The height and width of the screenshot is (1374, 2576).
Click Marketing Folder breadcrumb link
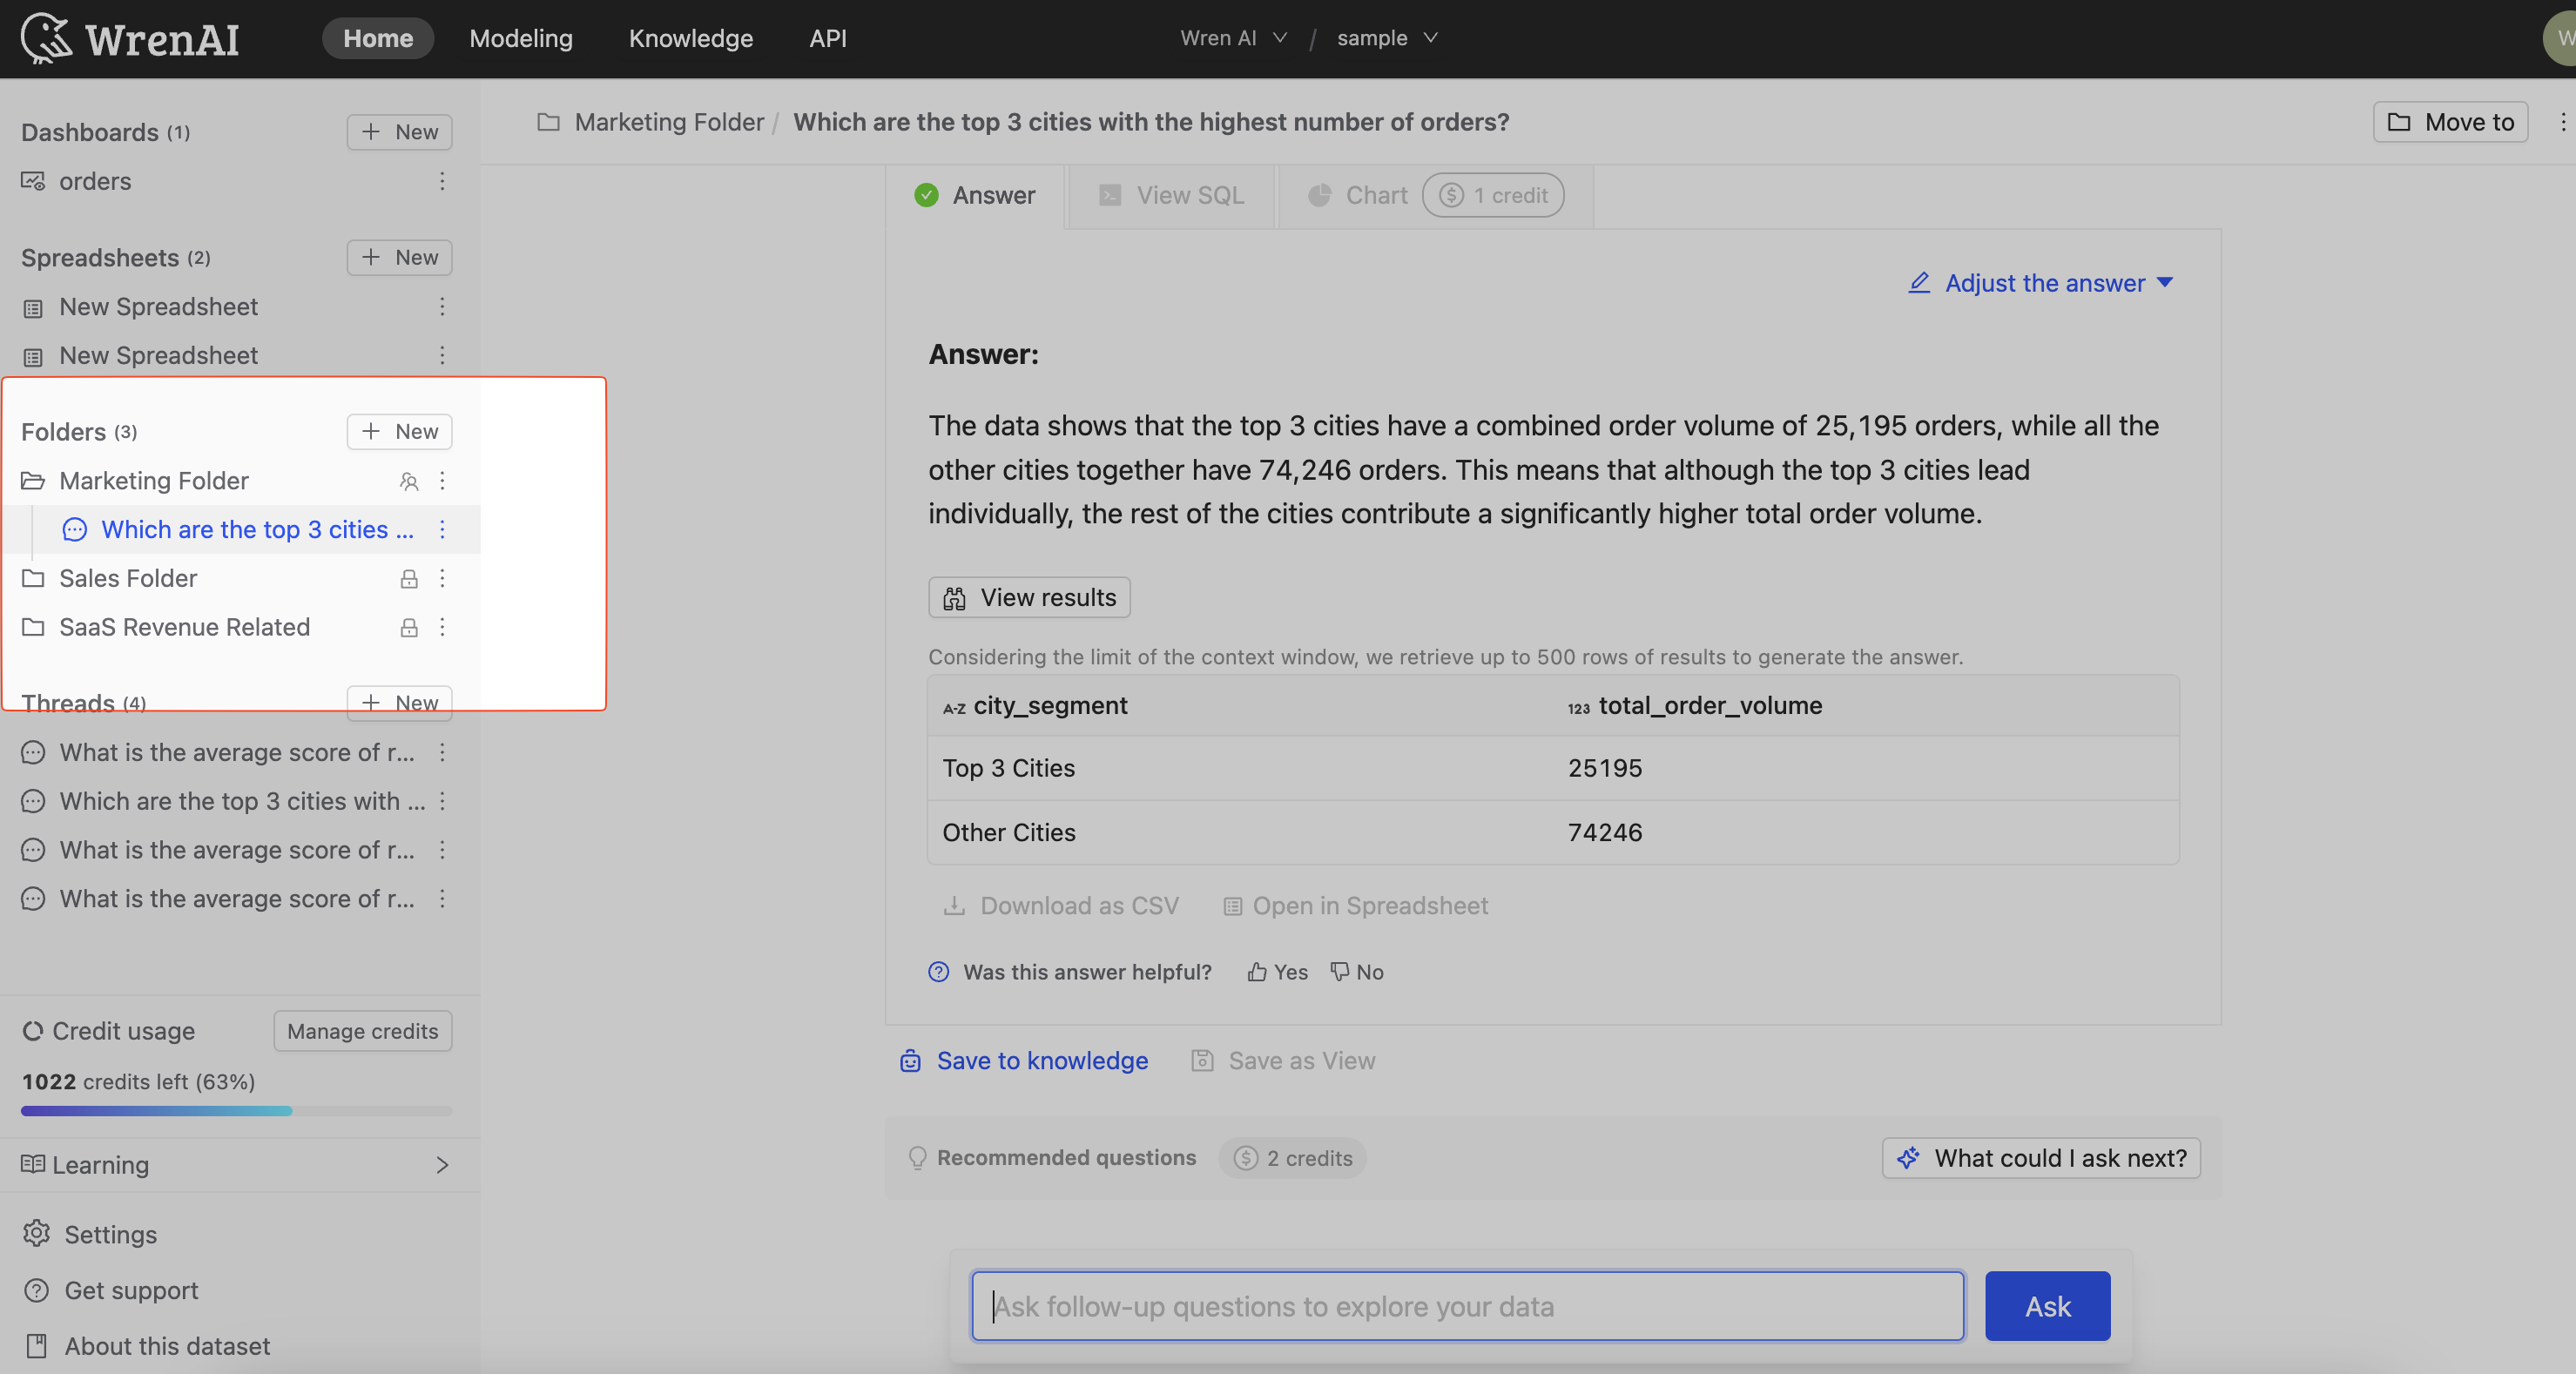(x=669, y=122)
